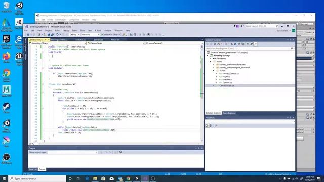Open the OBS Studio desktop shortcut

(x=7, y=158)
